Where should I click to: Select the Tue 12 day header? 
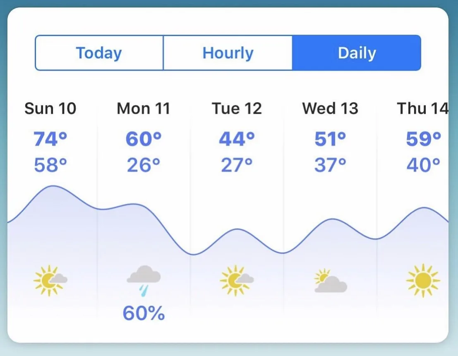point(237,108)
